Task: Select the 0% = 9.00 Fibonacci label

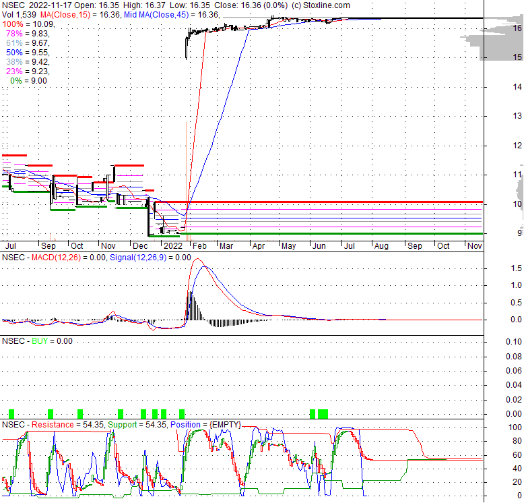Action: click(28, 81)
